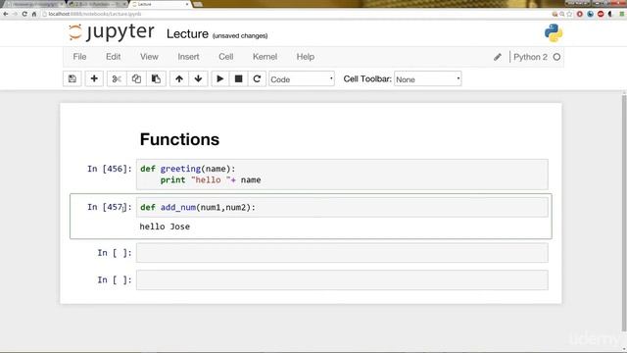Screen dimensions: 627x353
Task: Click the hello Jose output text
Action: (165, 227)
